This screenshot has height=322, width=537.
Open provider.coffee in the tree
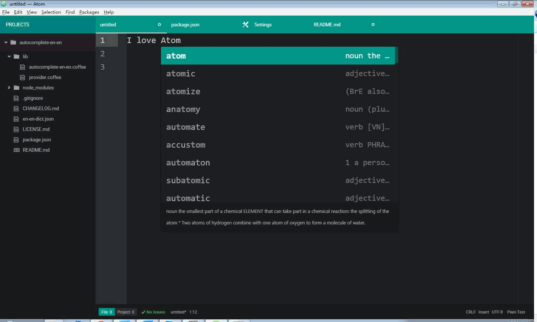[45, 78]
